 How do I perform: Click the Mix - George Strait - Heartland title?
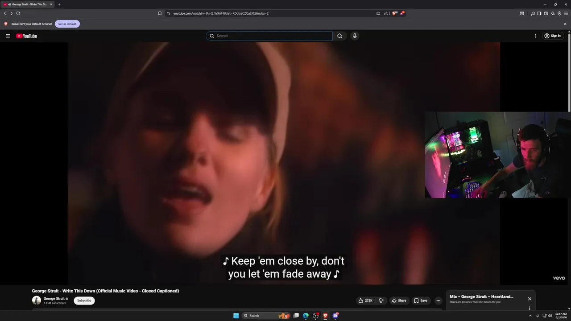point(481,296)
